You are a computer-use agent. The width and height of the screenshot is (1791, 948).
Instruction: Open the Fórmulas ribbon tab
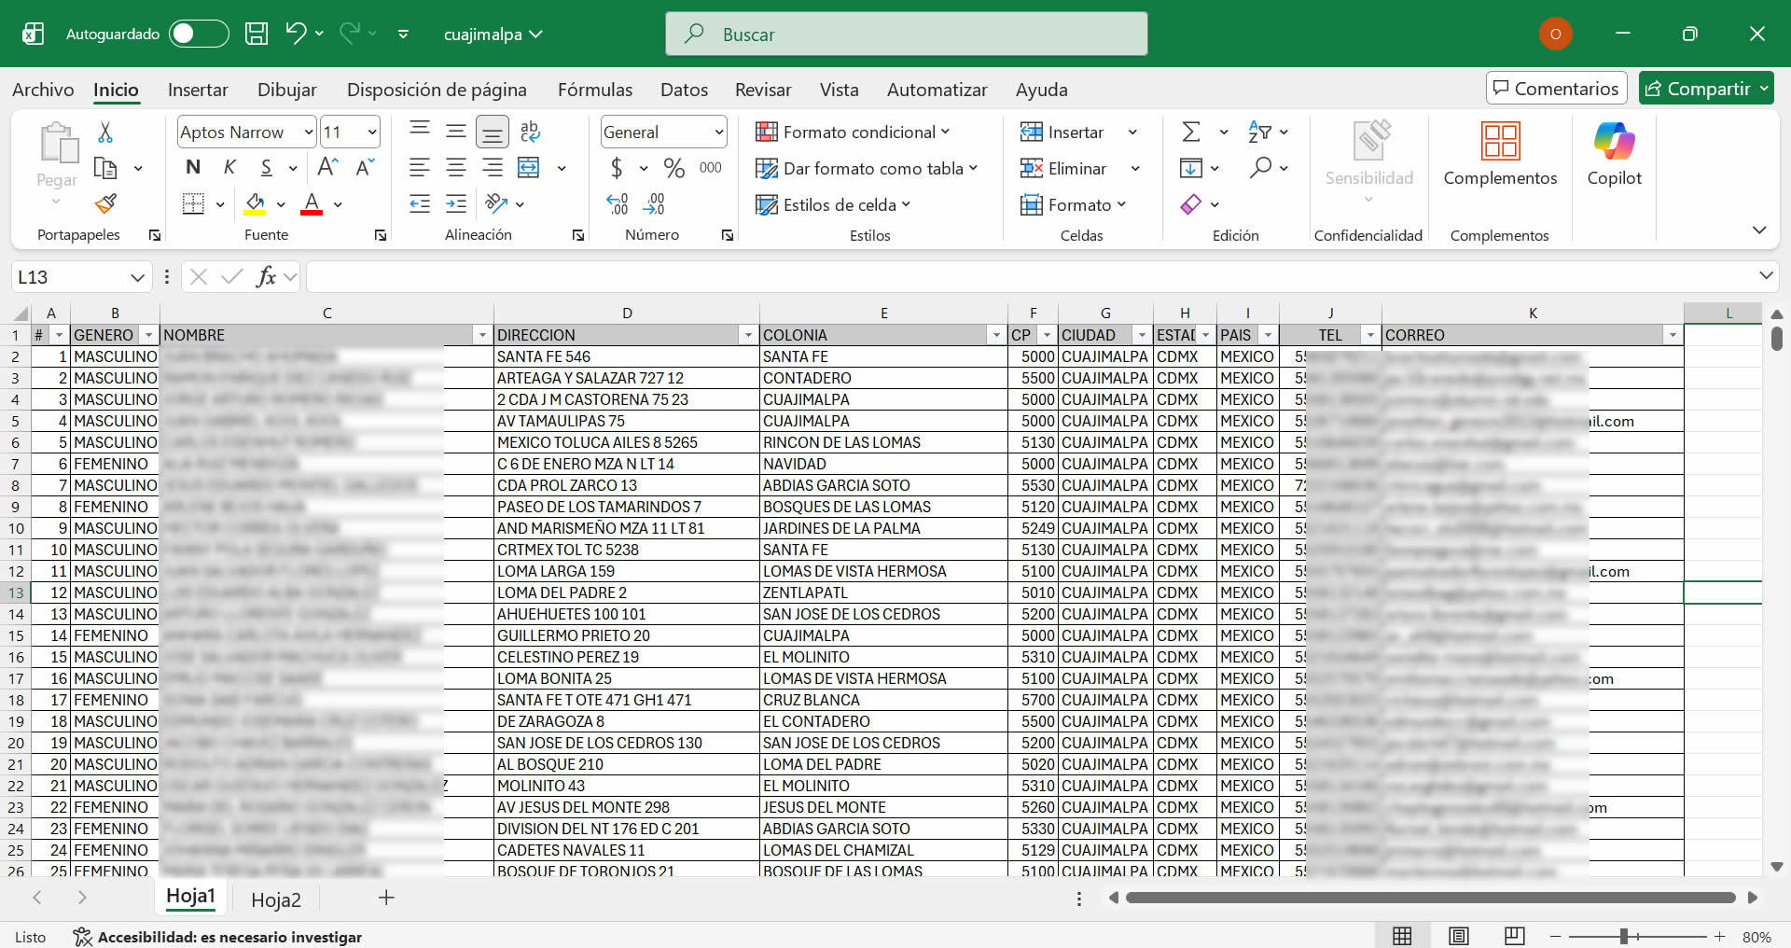594,90
